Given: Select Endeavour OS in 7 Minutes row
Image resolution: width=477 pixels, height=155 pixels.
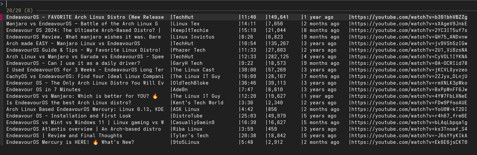Looking at the screenshot, I should tap(43, 90).
